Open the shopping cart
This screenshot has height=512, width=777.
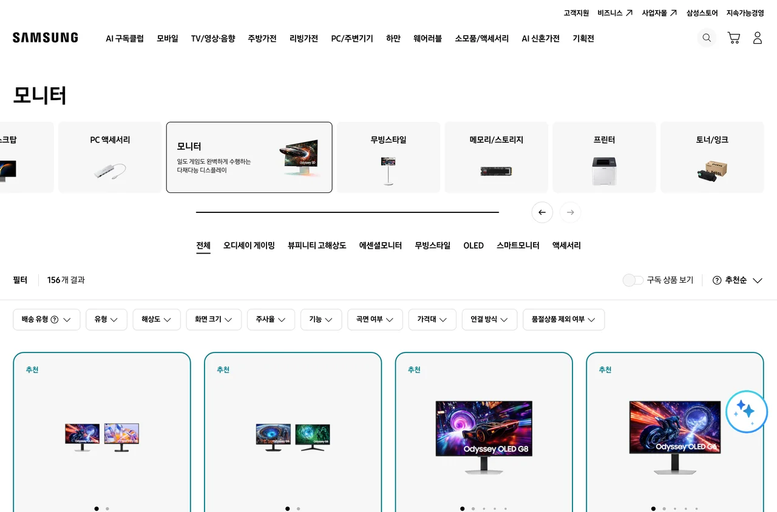(x=734, y=38)
